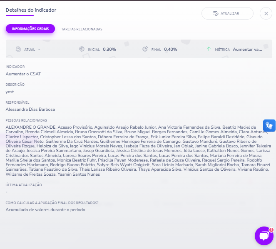Click the Atualizar button
The image size is (276, 249).
(227, 13)
